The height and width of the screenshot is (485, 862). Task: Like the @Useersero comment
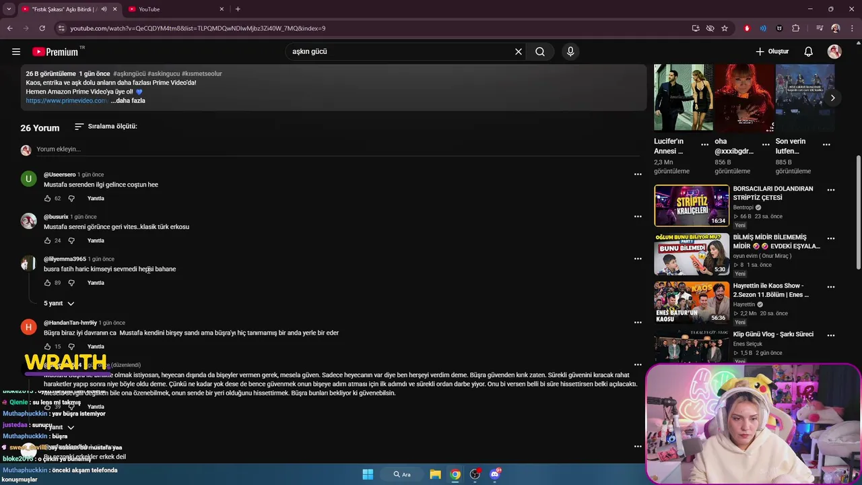(47, 198)
